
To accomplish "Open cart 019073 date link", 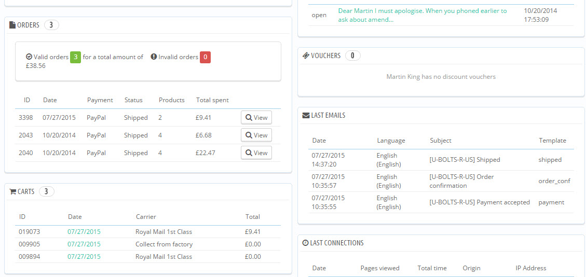I will pos(84,232).
